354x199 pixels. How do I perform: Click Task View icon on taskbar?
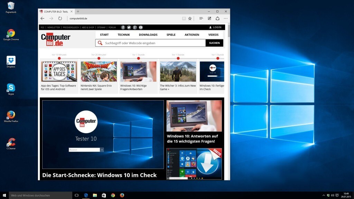point(77,195)
